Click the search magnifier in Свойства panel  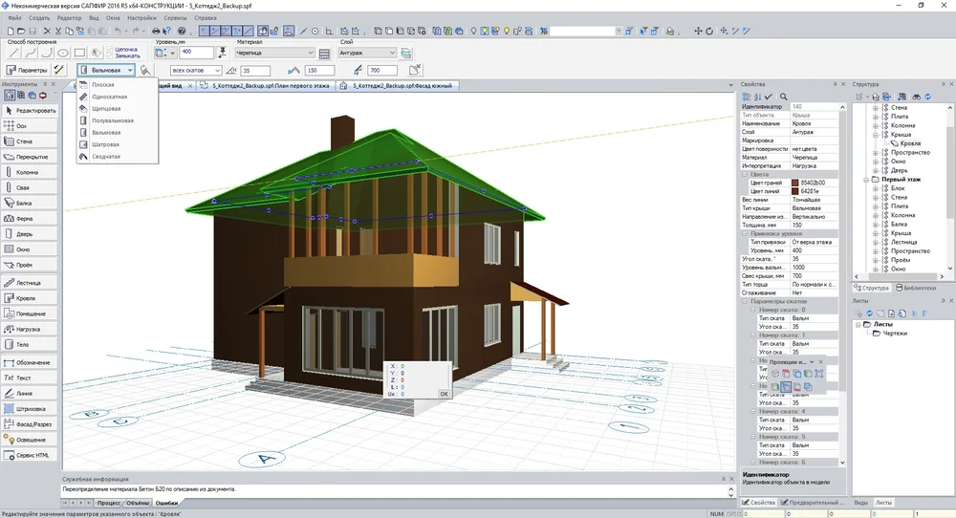click(x=784, y=97)
